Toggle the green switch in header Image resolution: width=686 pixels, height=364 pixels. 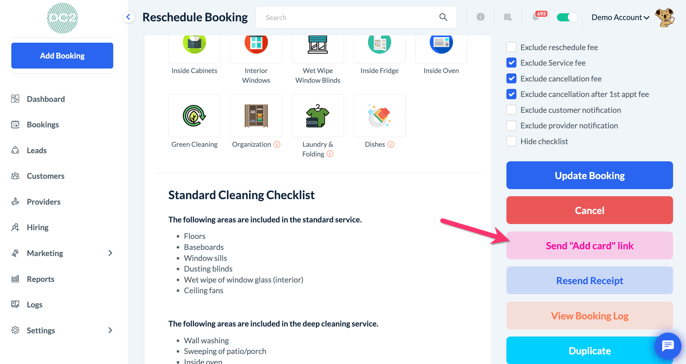pos(567,17)
